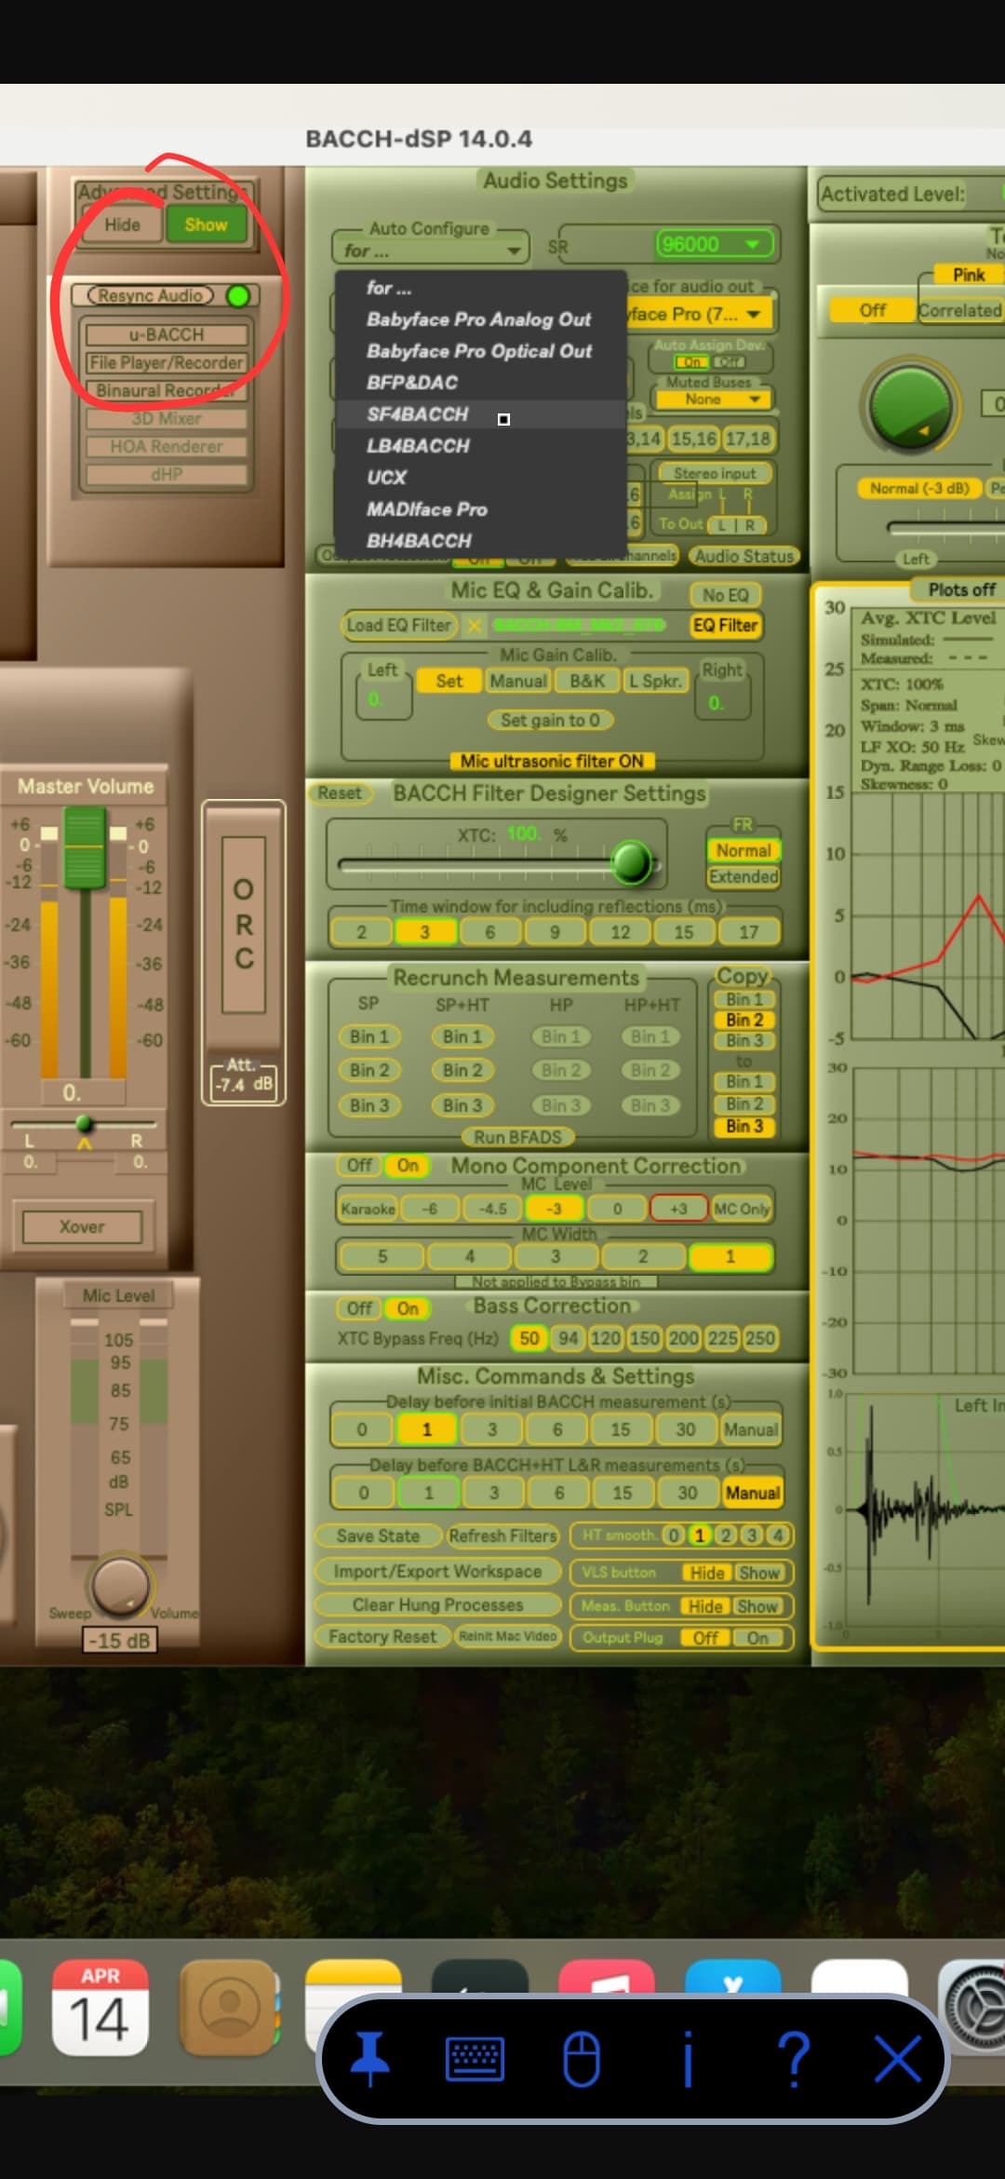Select 6 ms time window
Image resolution: width=1005 pixels, height=2179 pixels.
489,932
